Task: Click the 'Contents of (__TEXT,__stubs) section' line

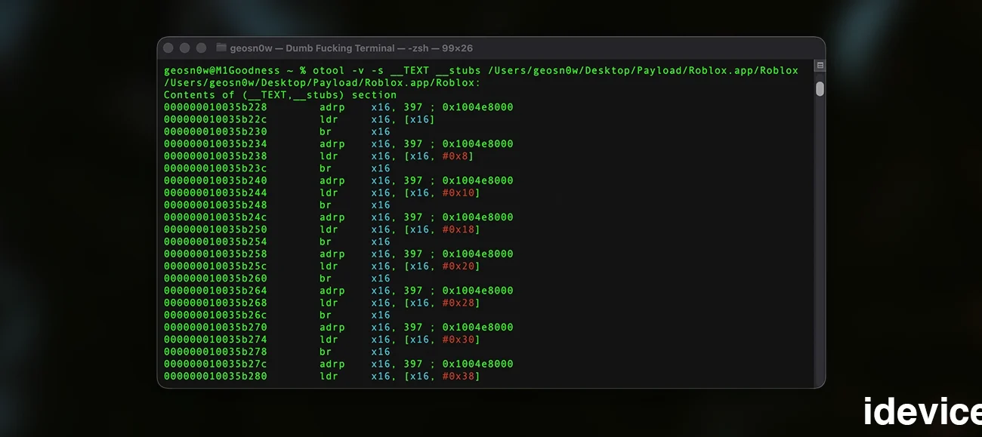Action: click(280, 95)
